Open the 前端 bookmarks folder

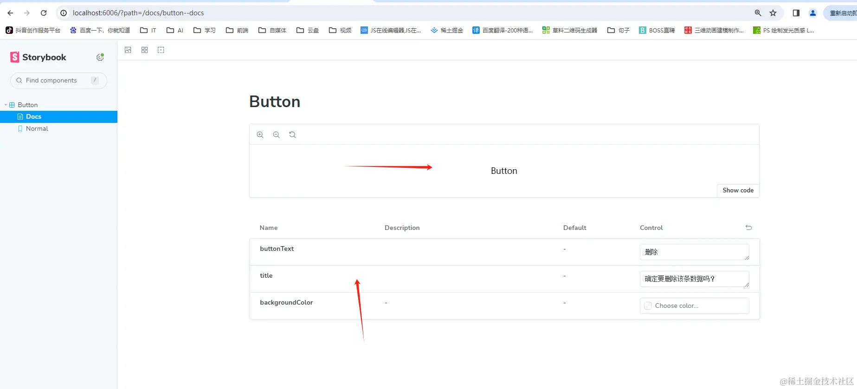pos(237,31)
